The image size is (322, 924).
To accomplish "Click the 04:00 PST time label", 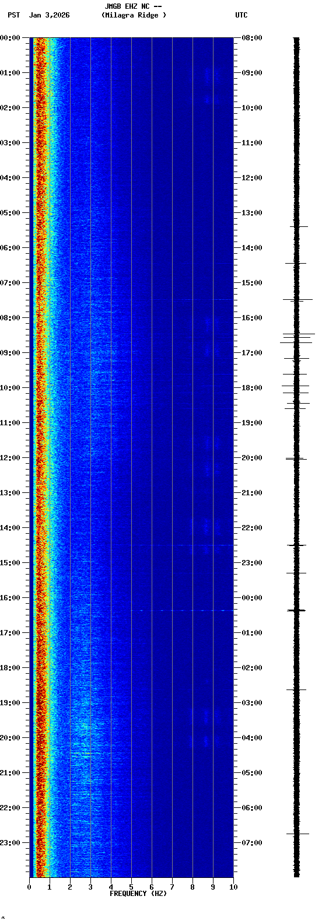I will click(x=10, y=178).
